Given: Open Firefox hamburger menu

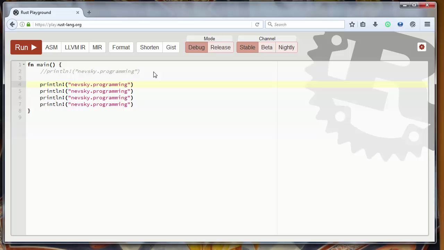Looking at the screenshot, I should click(427, 24).
